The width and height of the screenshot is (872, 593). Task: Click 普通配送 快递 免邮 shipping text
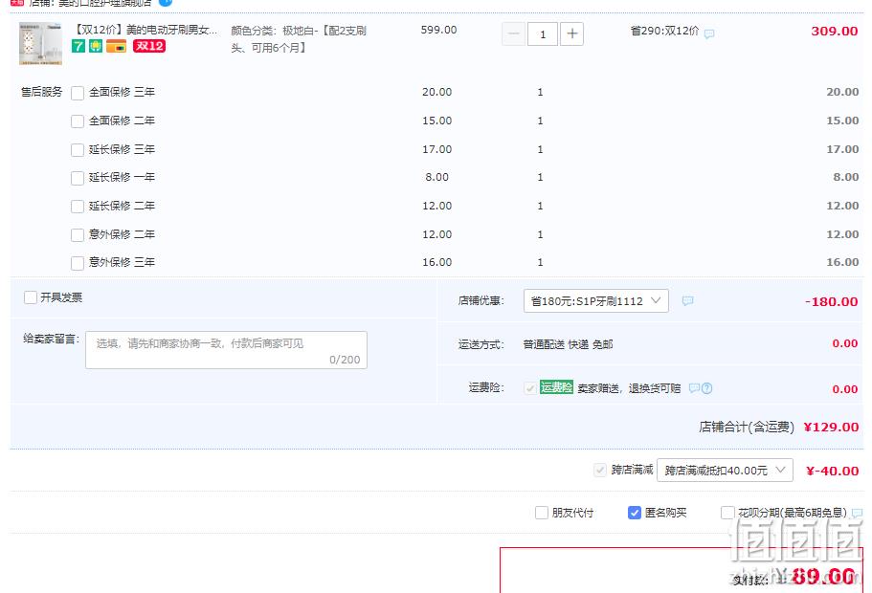pyautogui.click(x=568, y=344)
